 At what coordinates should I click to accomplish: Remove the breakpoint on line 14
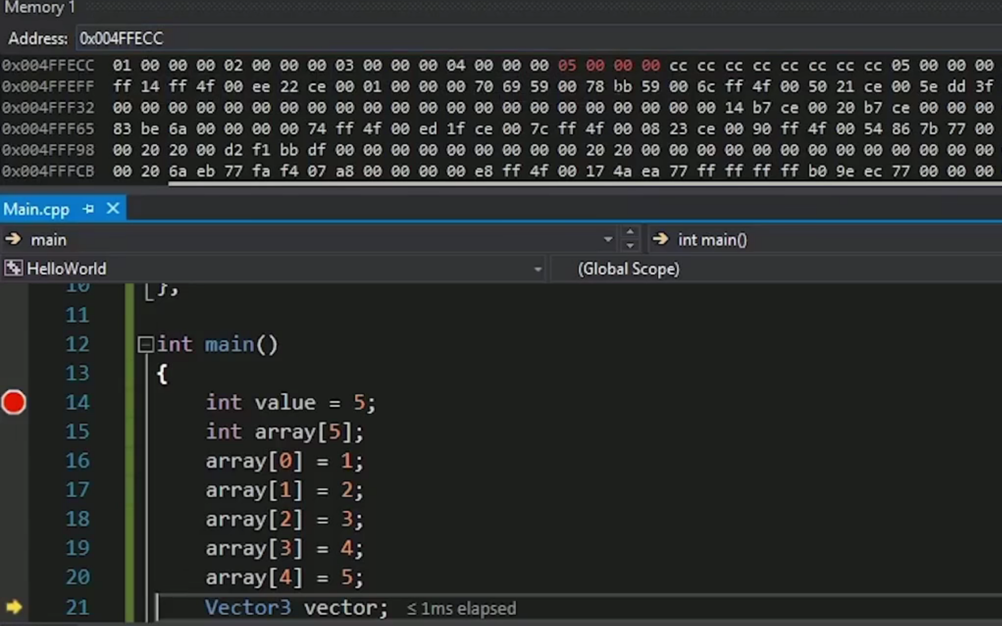[x=13, y=402]
